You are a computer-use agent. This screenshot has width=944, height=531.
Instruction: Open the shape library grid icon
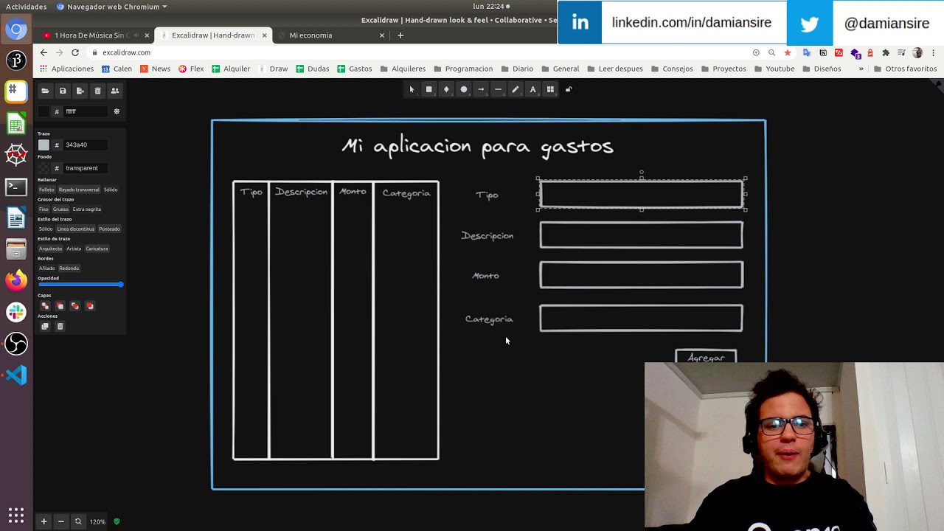[550, 89]
